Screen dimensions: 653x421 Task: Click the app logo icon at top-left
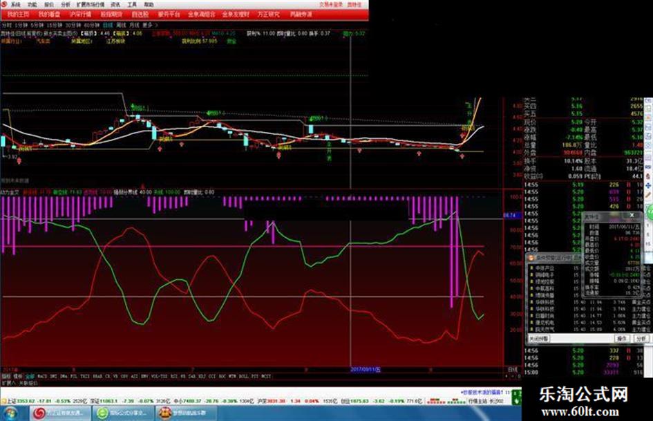[x=4, y=4]
